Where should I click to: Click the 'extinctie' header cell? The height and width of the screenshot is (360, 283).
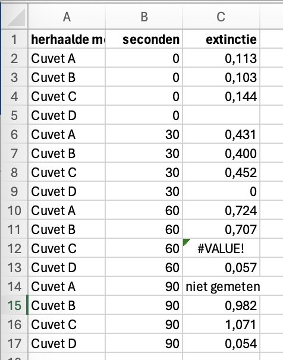pos(221,39)
